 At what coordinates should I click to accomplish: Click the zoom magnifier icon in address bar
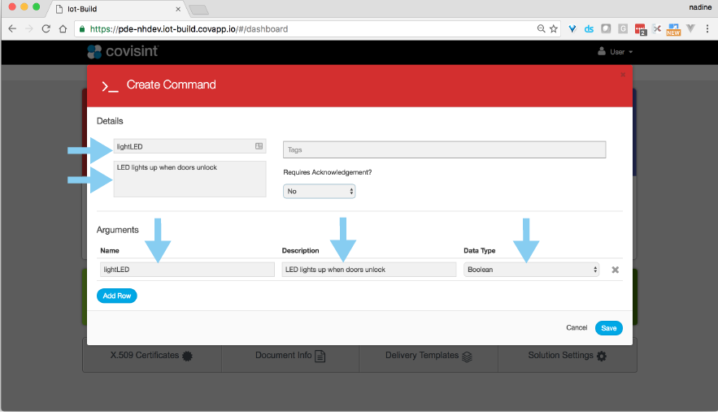542,28
